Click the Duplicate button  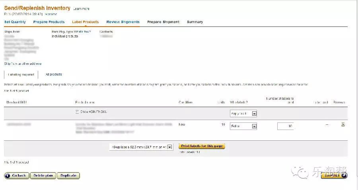(68, 175)
